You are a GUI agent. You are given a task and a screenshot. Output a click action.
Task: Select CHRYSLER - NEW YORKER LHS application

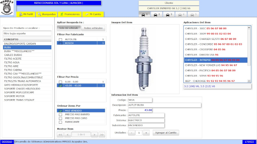tap(215, 65)
